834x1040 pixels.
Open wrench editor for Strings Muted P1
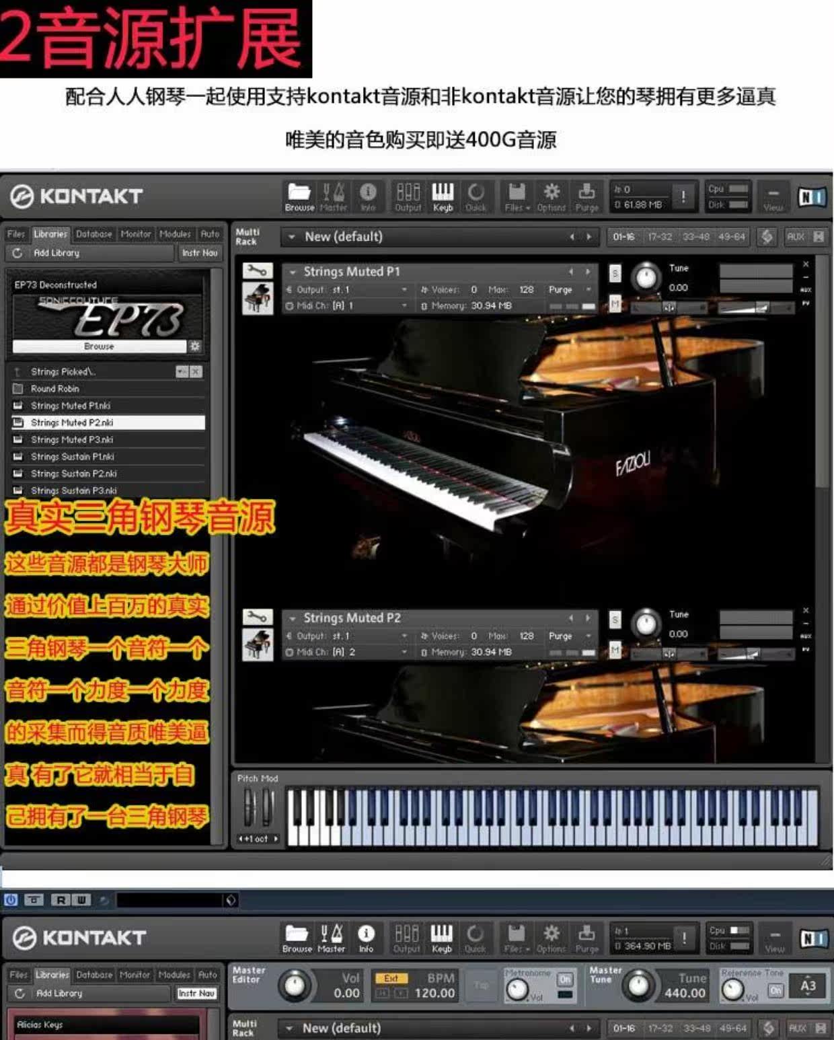258,271
